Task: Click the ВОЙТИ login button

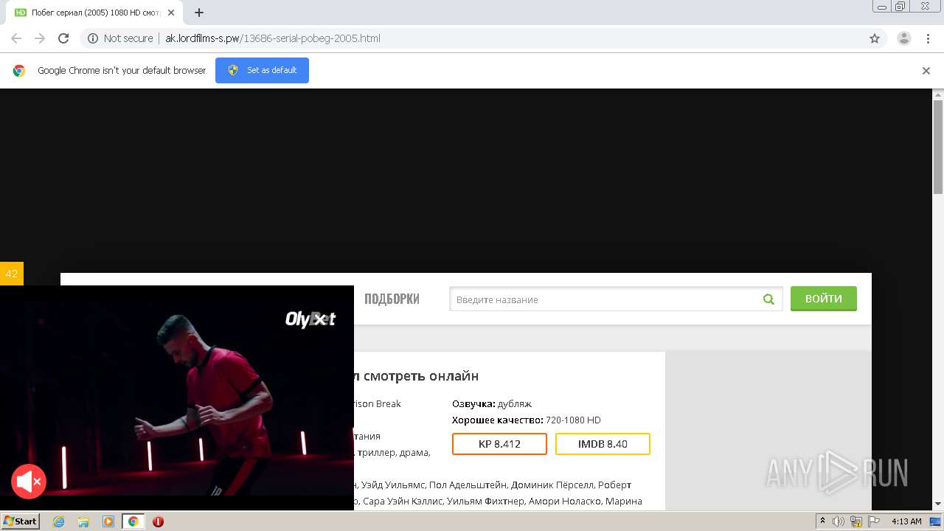Action: click(x=824, y=299)
